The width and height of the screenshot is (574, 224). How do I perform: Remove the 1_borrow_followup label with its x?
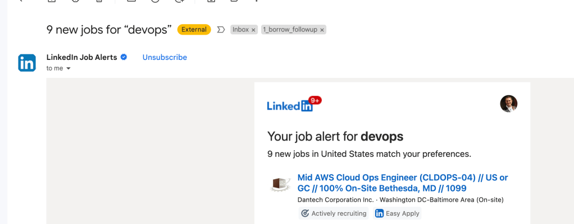pos(322,30)
